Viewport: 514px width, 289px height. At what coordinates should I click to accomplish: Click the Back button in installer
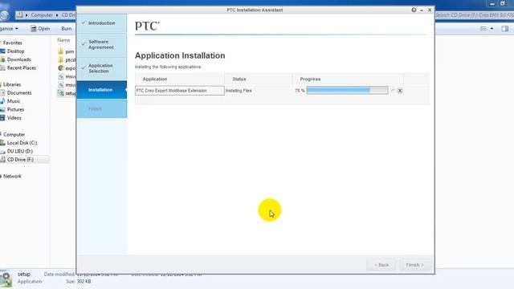tap(381, 265)
